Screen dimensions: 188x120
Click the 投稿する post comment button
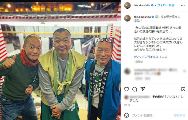click(x=180, y=115)
